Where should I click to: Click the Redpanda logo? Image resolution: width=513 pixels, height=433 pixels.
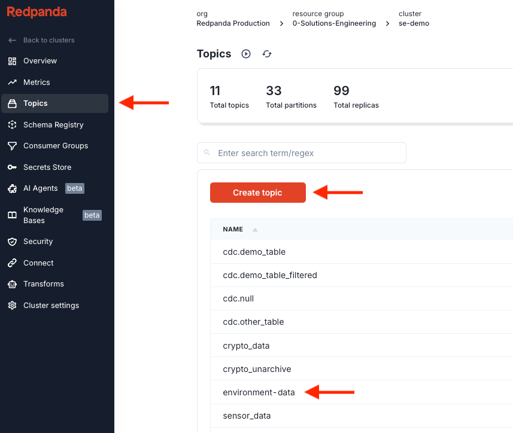click(37, 12)
